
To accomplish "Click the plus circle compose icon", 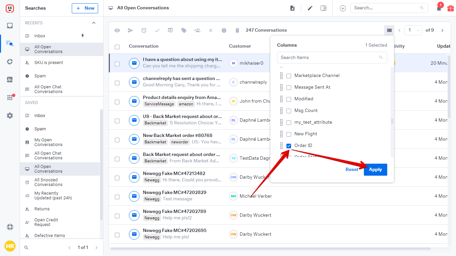I will click(343, 8).
